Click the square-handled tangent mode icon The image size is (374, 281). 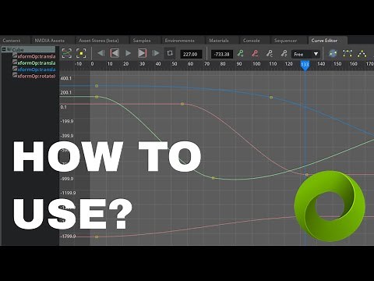348,54
